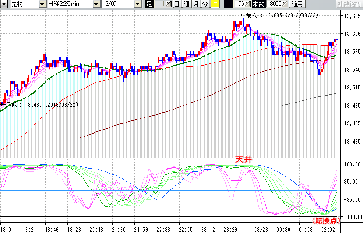The width and height of the screenshot is (363, 233).
Task: Expand the 日経225mini symbol dropdown
Action: tap(96, 4)
